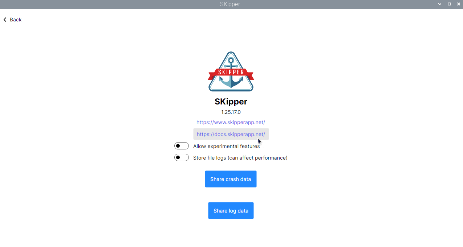
Task: Close the SKipper window
Action: tap(459, 4)
